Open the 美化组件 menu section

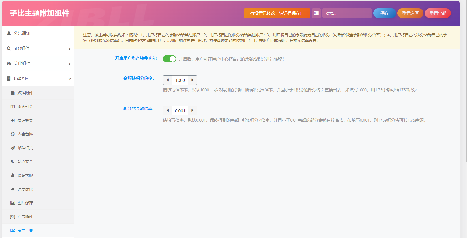(x=38, y=63)
